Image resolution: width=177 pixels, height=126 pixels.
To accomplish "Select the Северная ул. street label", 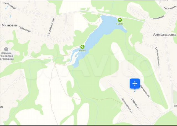I will pos(10,6).
